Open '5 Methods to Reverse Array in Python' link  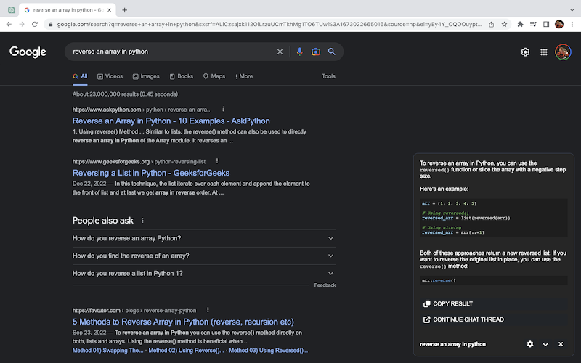click(183, 322)
